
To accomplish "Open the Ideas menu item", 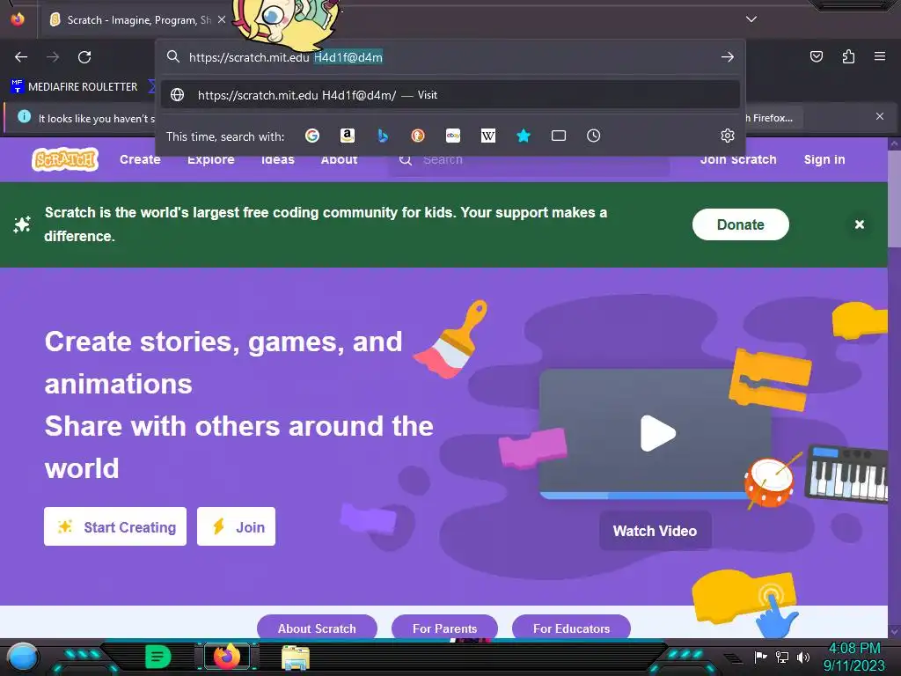I will (277, 160).
